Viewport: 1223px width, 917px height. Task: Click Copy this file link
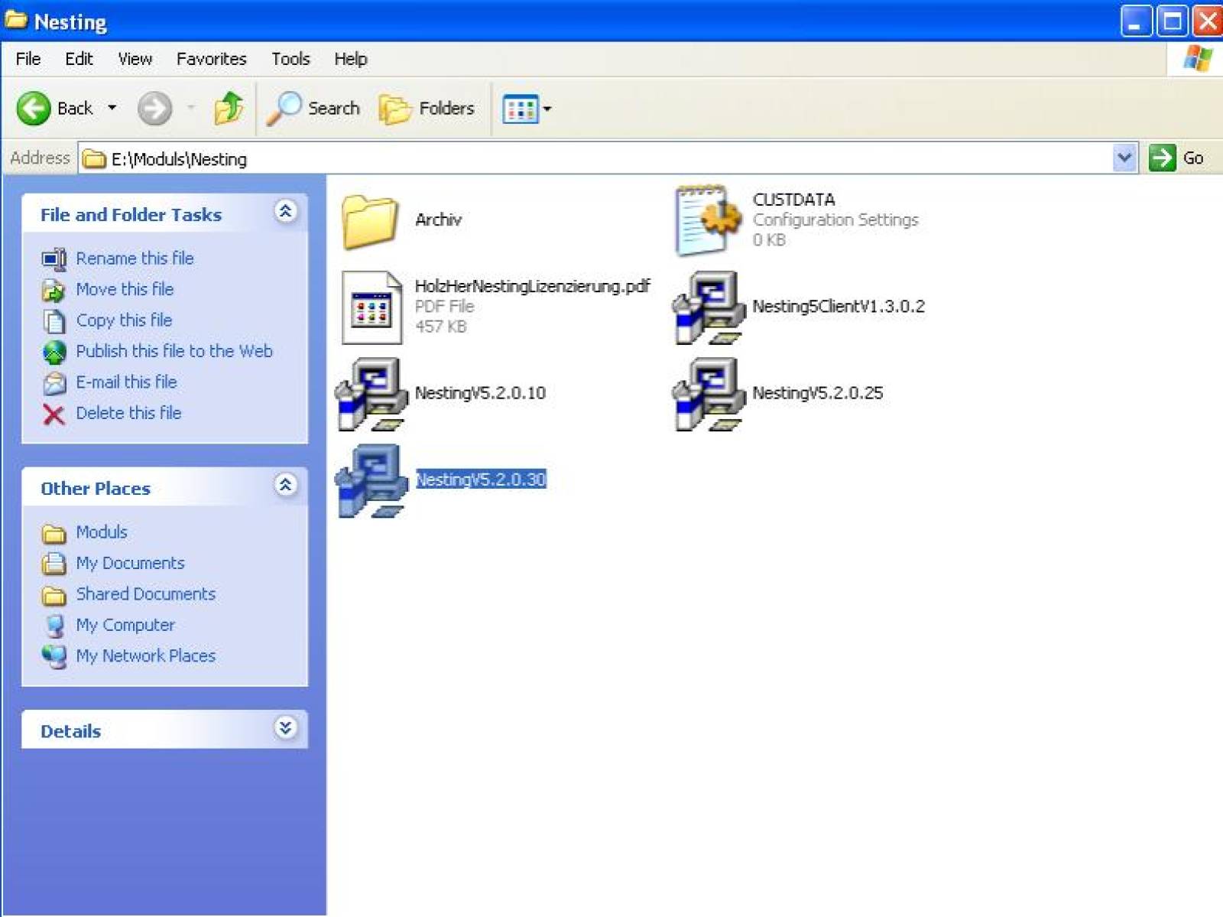[x=124, y=320]
